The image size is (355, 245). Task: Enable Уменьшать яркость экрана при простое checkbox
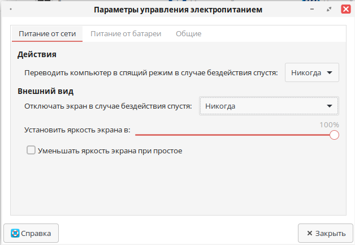pyautogui.click(x=31, y=151)
